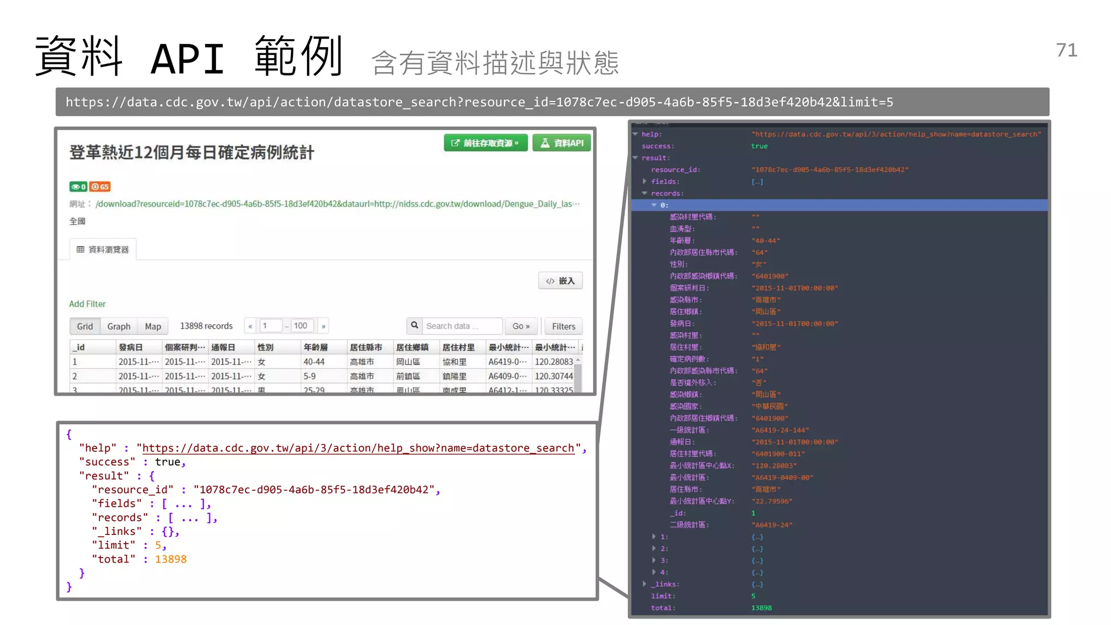Expand record 2 in JSON viewer
The height and width of the screenshot is (625, 1111).
pyautogui.click(x=654, y=549)
